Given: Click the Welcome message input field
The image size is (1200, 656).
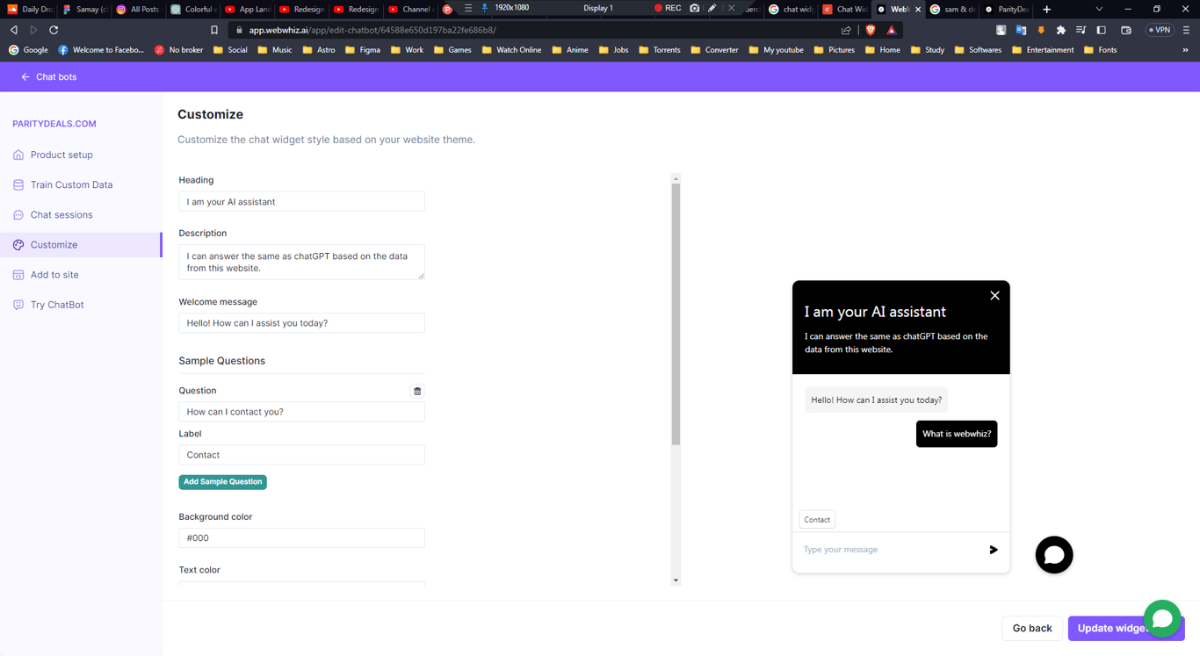Looking at the screenshot, I should pyautogui.click(x=301, y=322).
